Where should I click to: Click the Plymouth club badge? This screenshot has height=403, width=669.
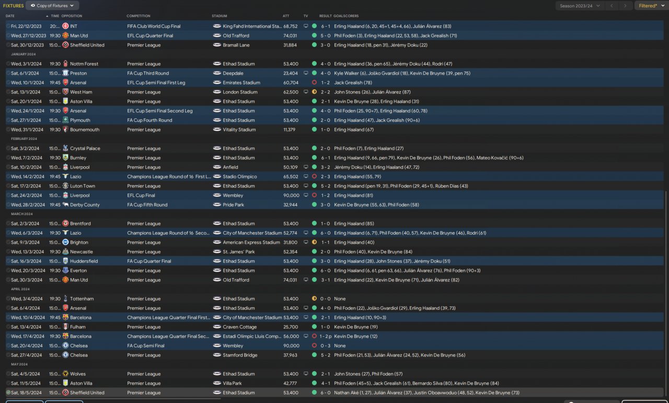pyautogui.click(x=65, y=120)
